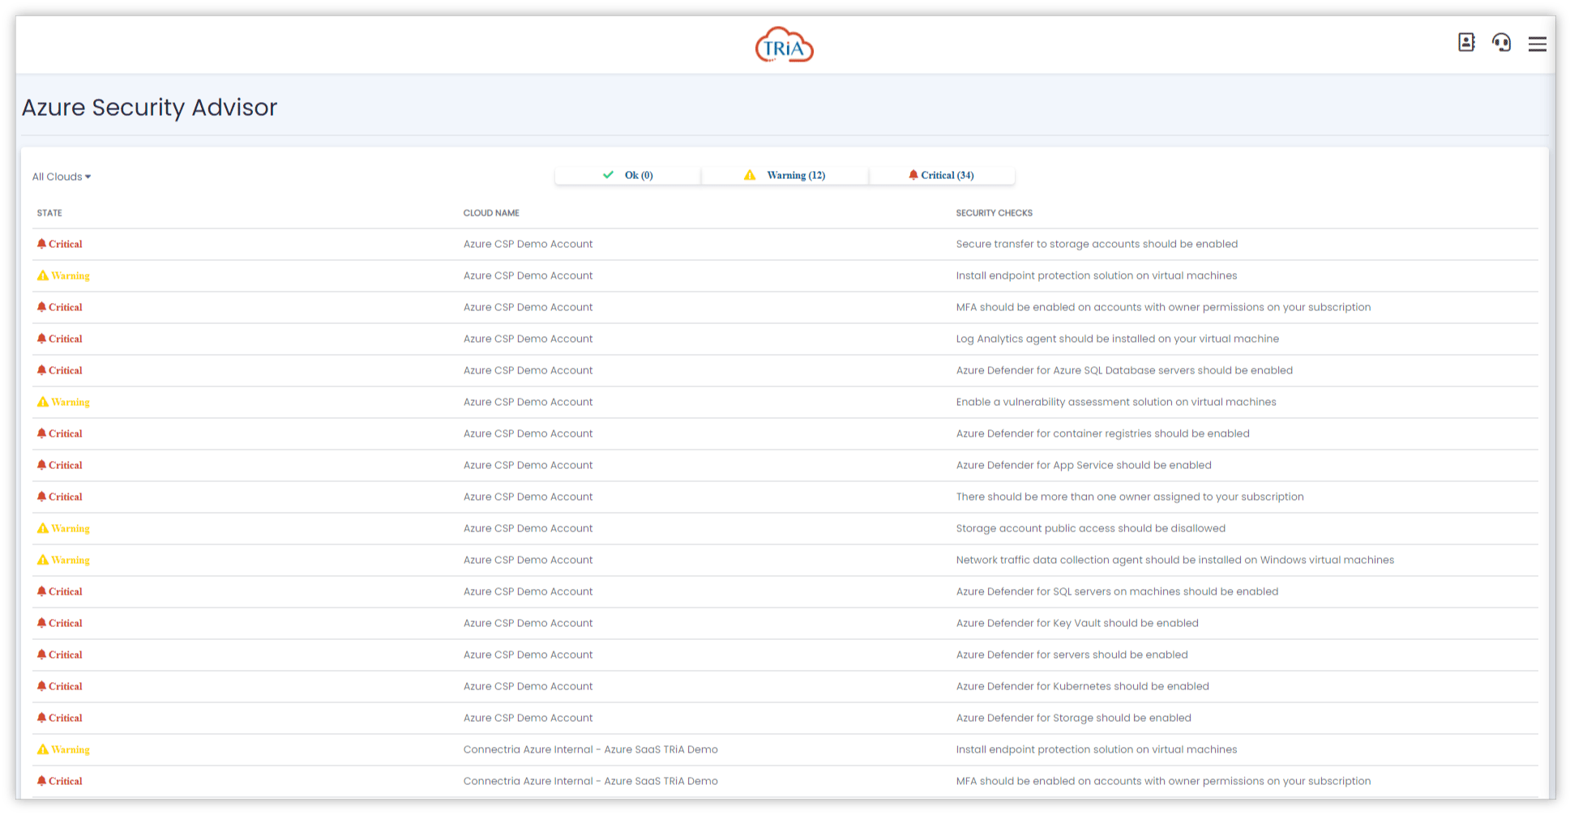
Task: Click Warning label in Storage public access row
Action: point(71,528)
